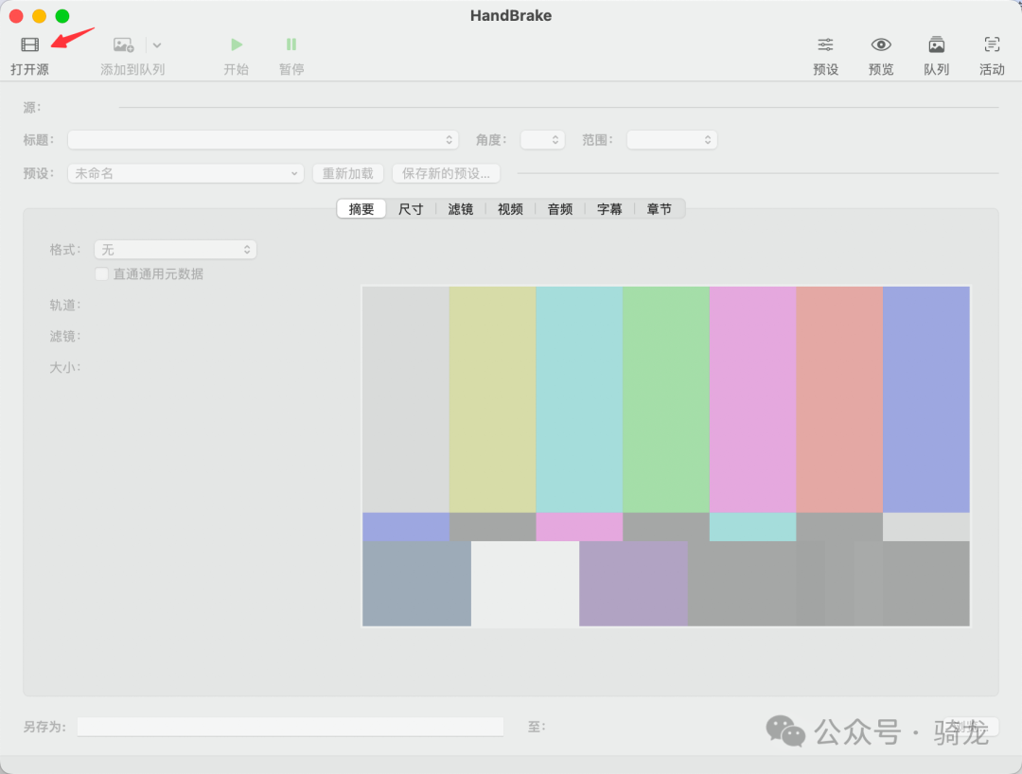Viewport: 1022px width, 774px height.
Task: Switch to the Video (视频) tab
Action: pos(510,209)
